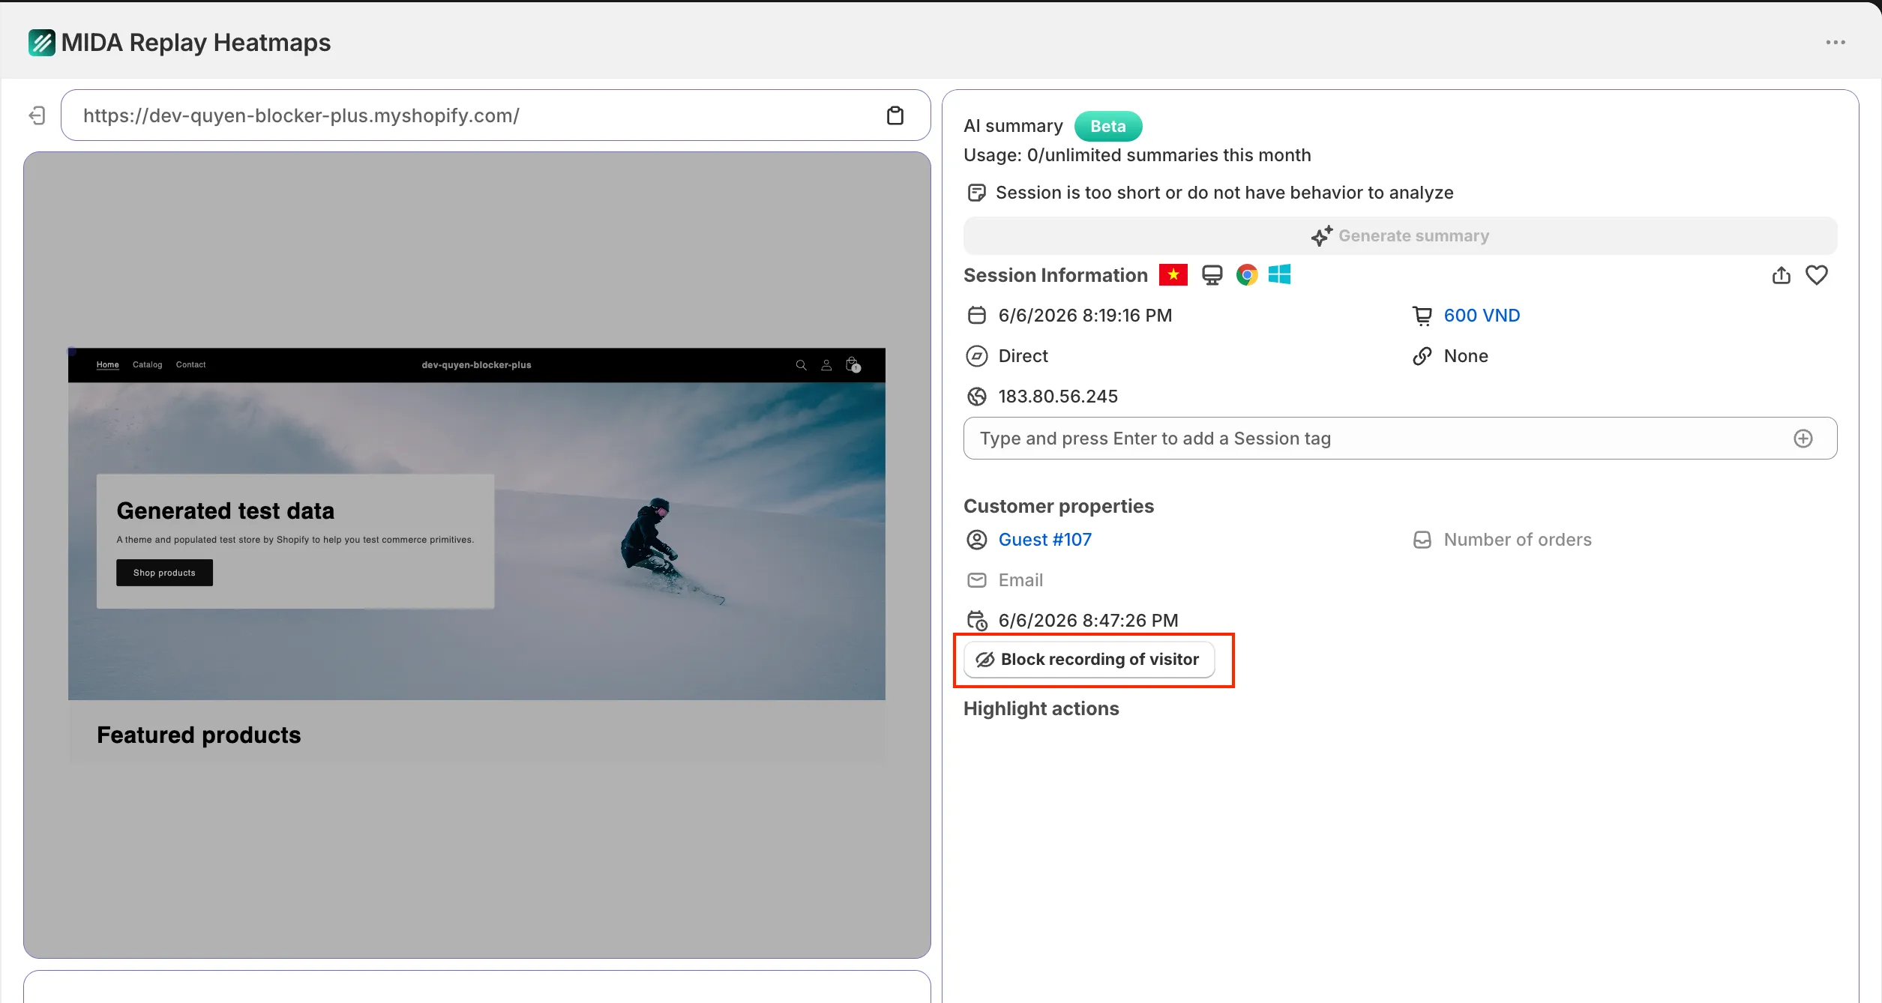Image resolution: width=1882 pixels, height=1003 pixels.
Task: Click the shopping cart icon beside 600 VND
Action: point(1422,316)
